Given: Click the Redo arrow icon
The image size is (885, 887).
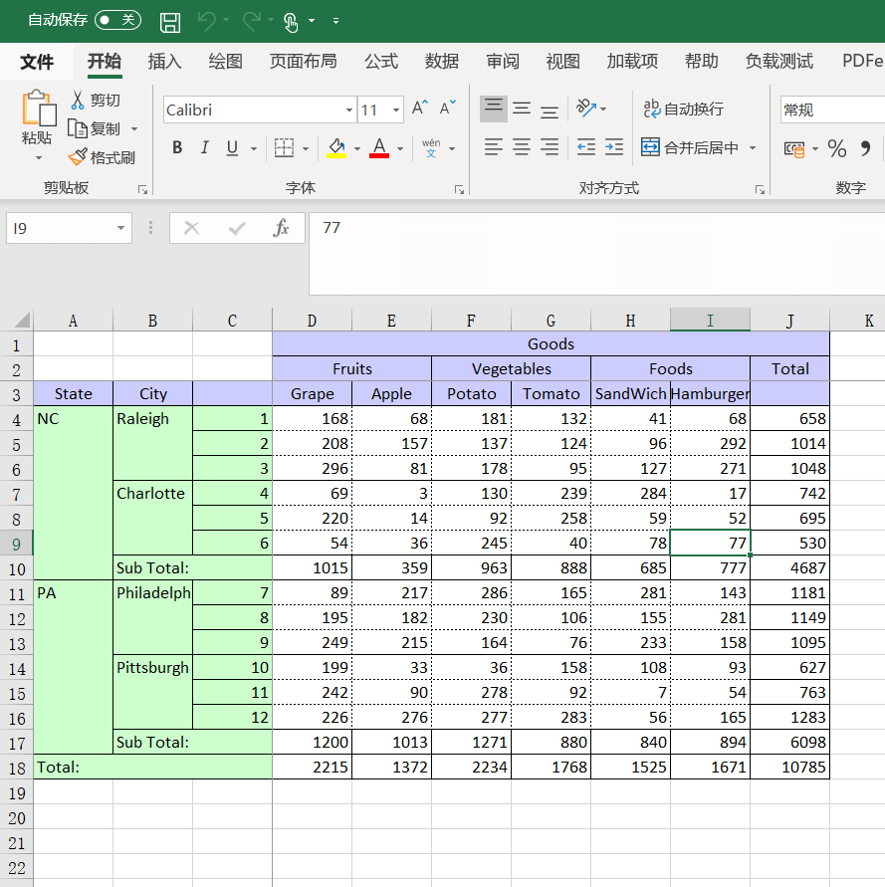Looking at the screenshot, I should coord(252,21).
